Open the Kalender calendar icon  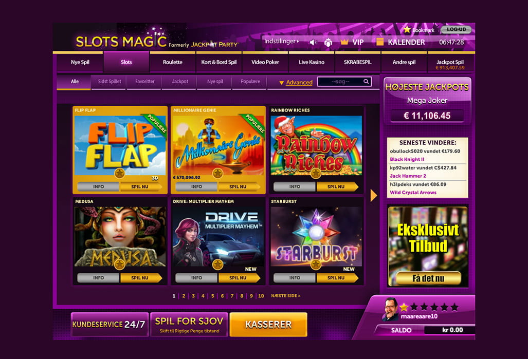[x=380, y=42]
